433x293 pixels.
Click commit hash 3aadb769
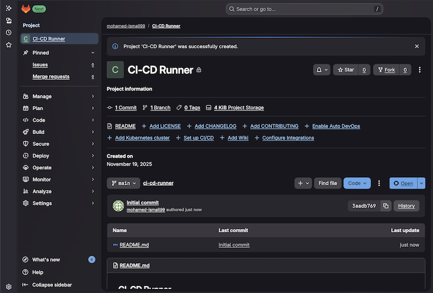click(364, 206)
